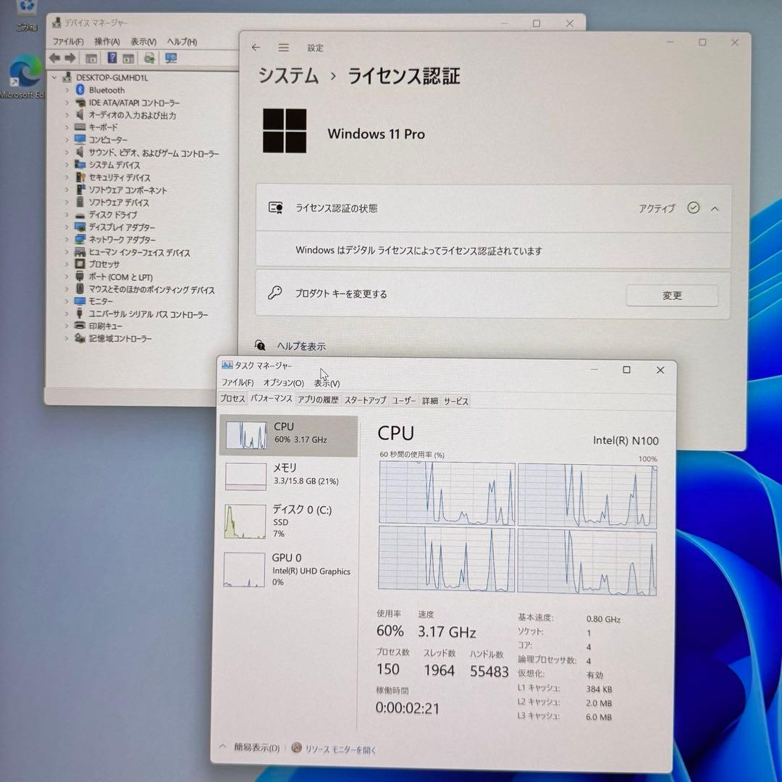This screenshot has height=782, width=782.
Task: Expand the IDE ATA/ATAPI コントローラー node
Action: pyautogui.click(x=67, y=103)
